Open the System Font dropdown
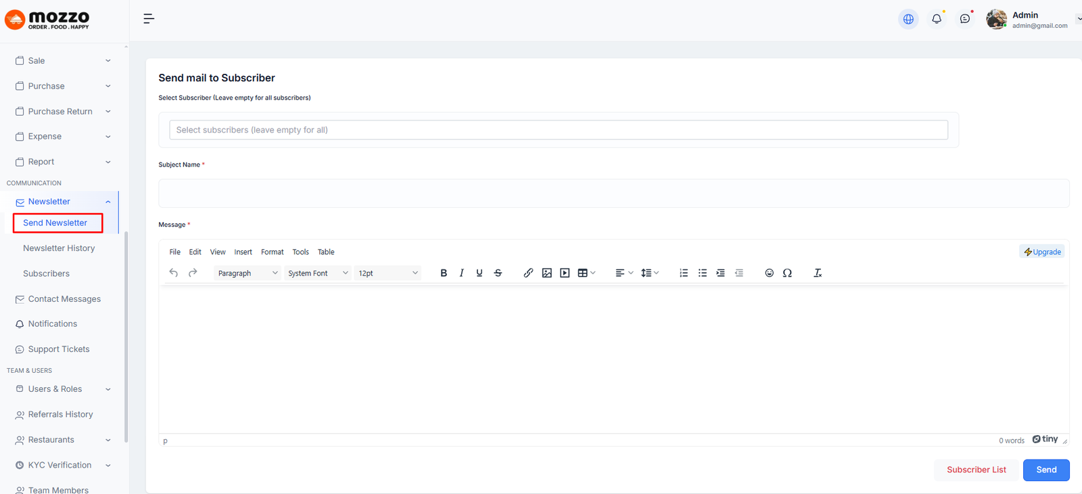This screenshot has width=1082, height=494. pyautogui.click(x=318, y=273)
